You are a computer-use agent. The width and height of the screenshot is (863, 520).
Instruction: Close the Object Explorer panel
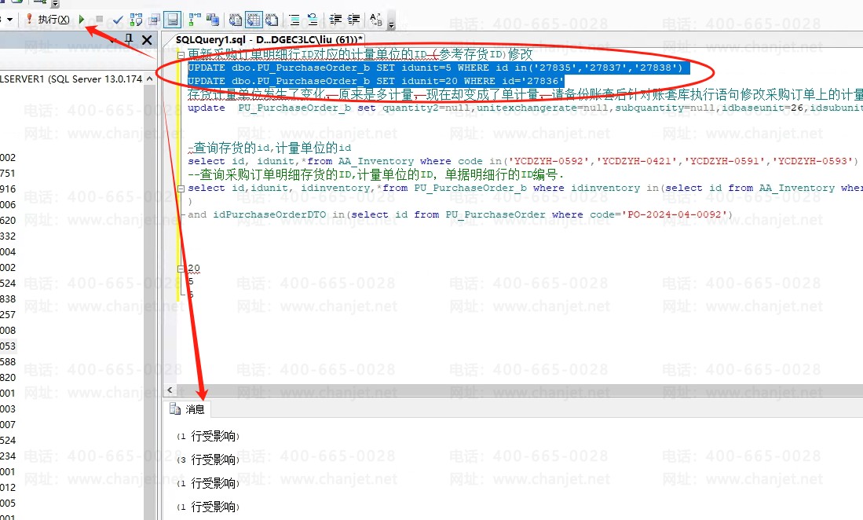click(x=147, y=39)
